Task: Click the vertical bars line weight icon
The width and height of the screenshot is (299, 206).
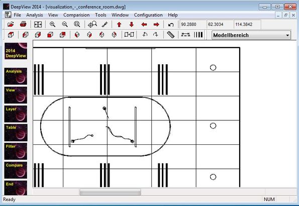Action: pyautogui.click(x=198, y=35)
